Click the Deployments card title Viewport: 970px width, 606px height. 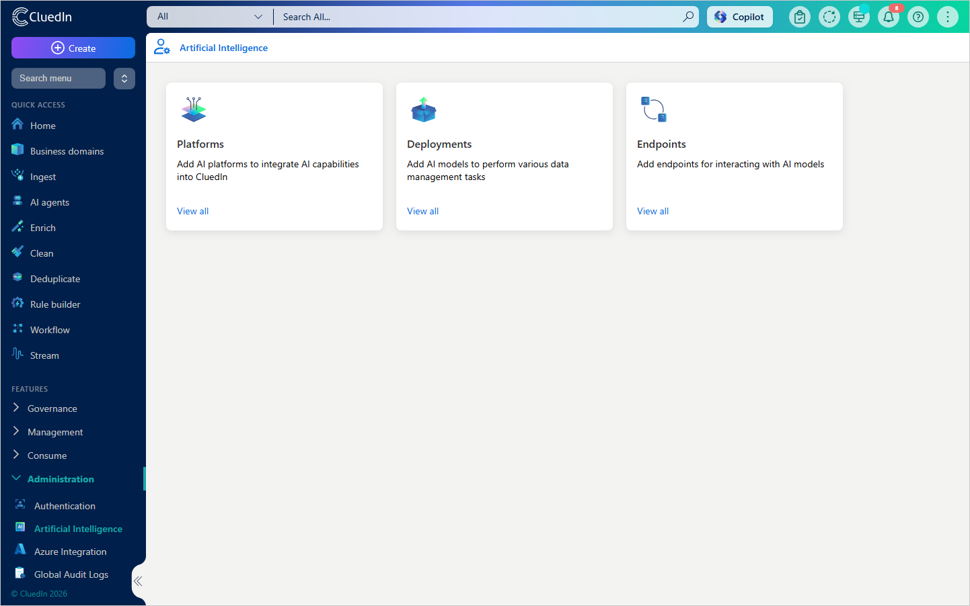[439, 144]
